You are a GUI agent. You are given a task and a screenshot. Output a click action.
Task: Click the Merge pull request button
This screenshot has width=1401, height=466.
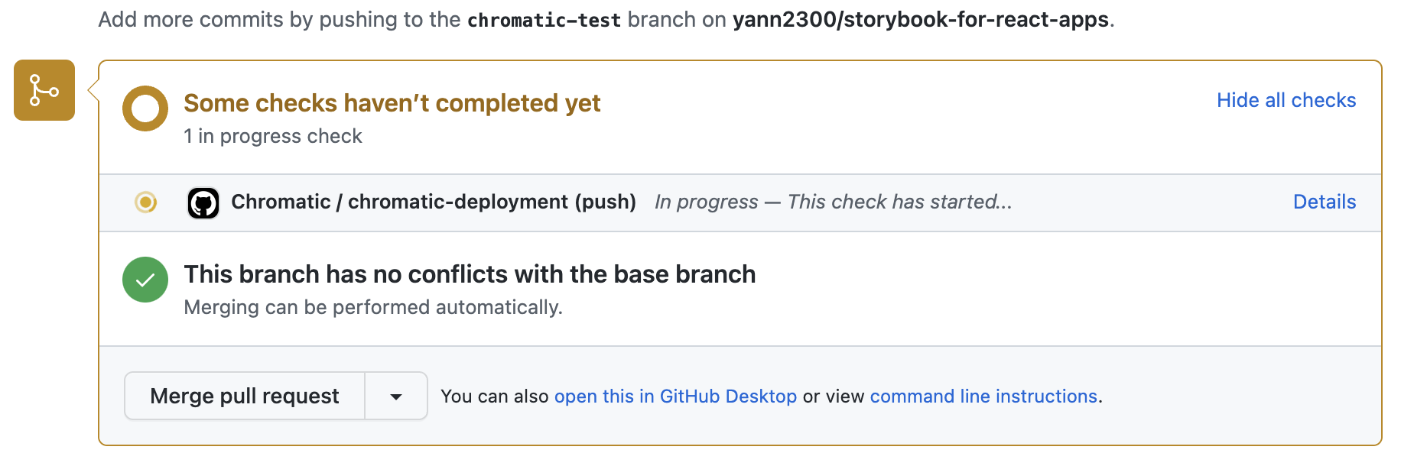245,396
